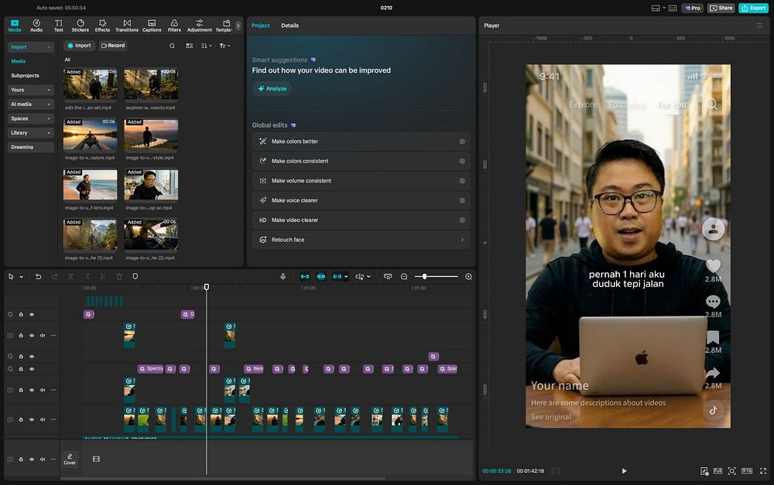
Task: Open the media sort order dropdown
Action: 207,46
